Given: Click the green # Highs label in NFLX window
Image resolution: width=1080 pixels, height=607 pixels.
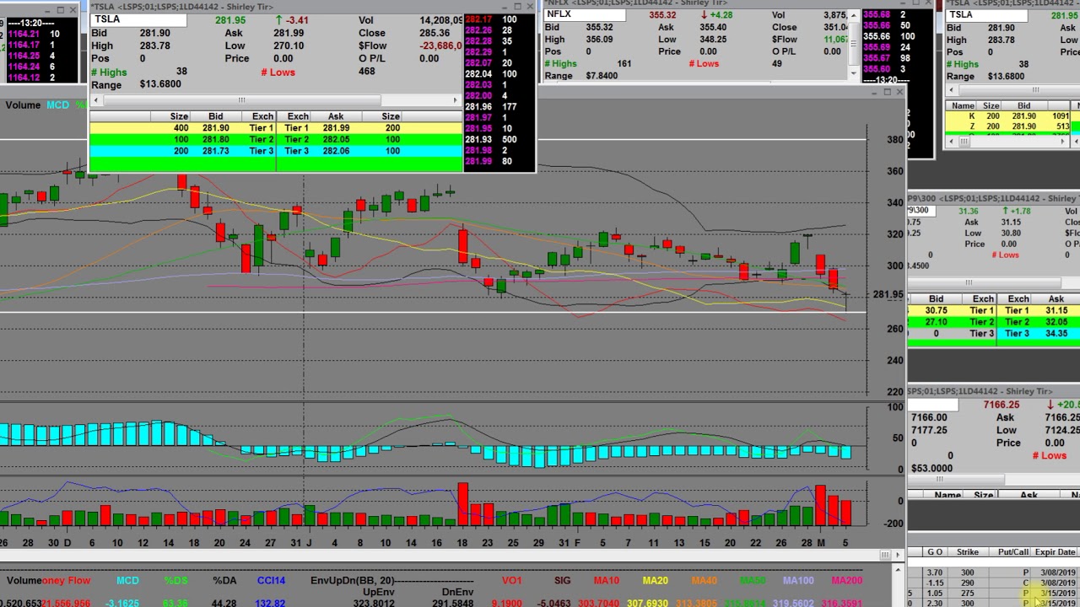Looking at the screenshot, I should [x=560, y=64].
